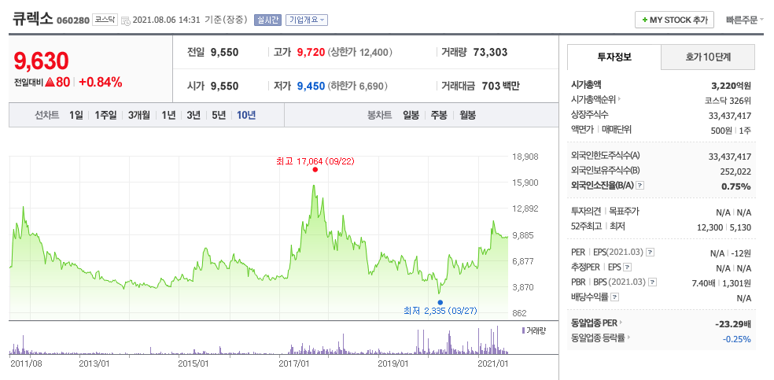Click the 코스닥 market badge
This screenshot has width=774, height=380.
pyautogui.click(x=105, y=20)
